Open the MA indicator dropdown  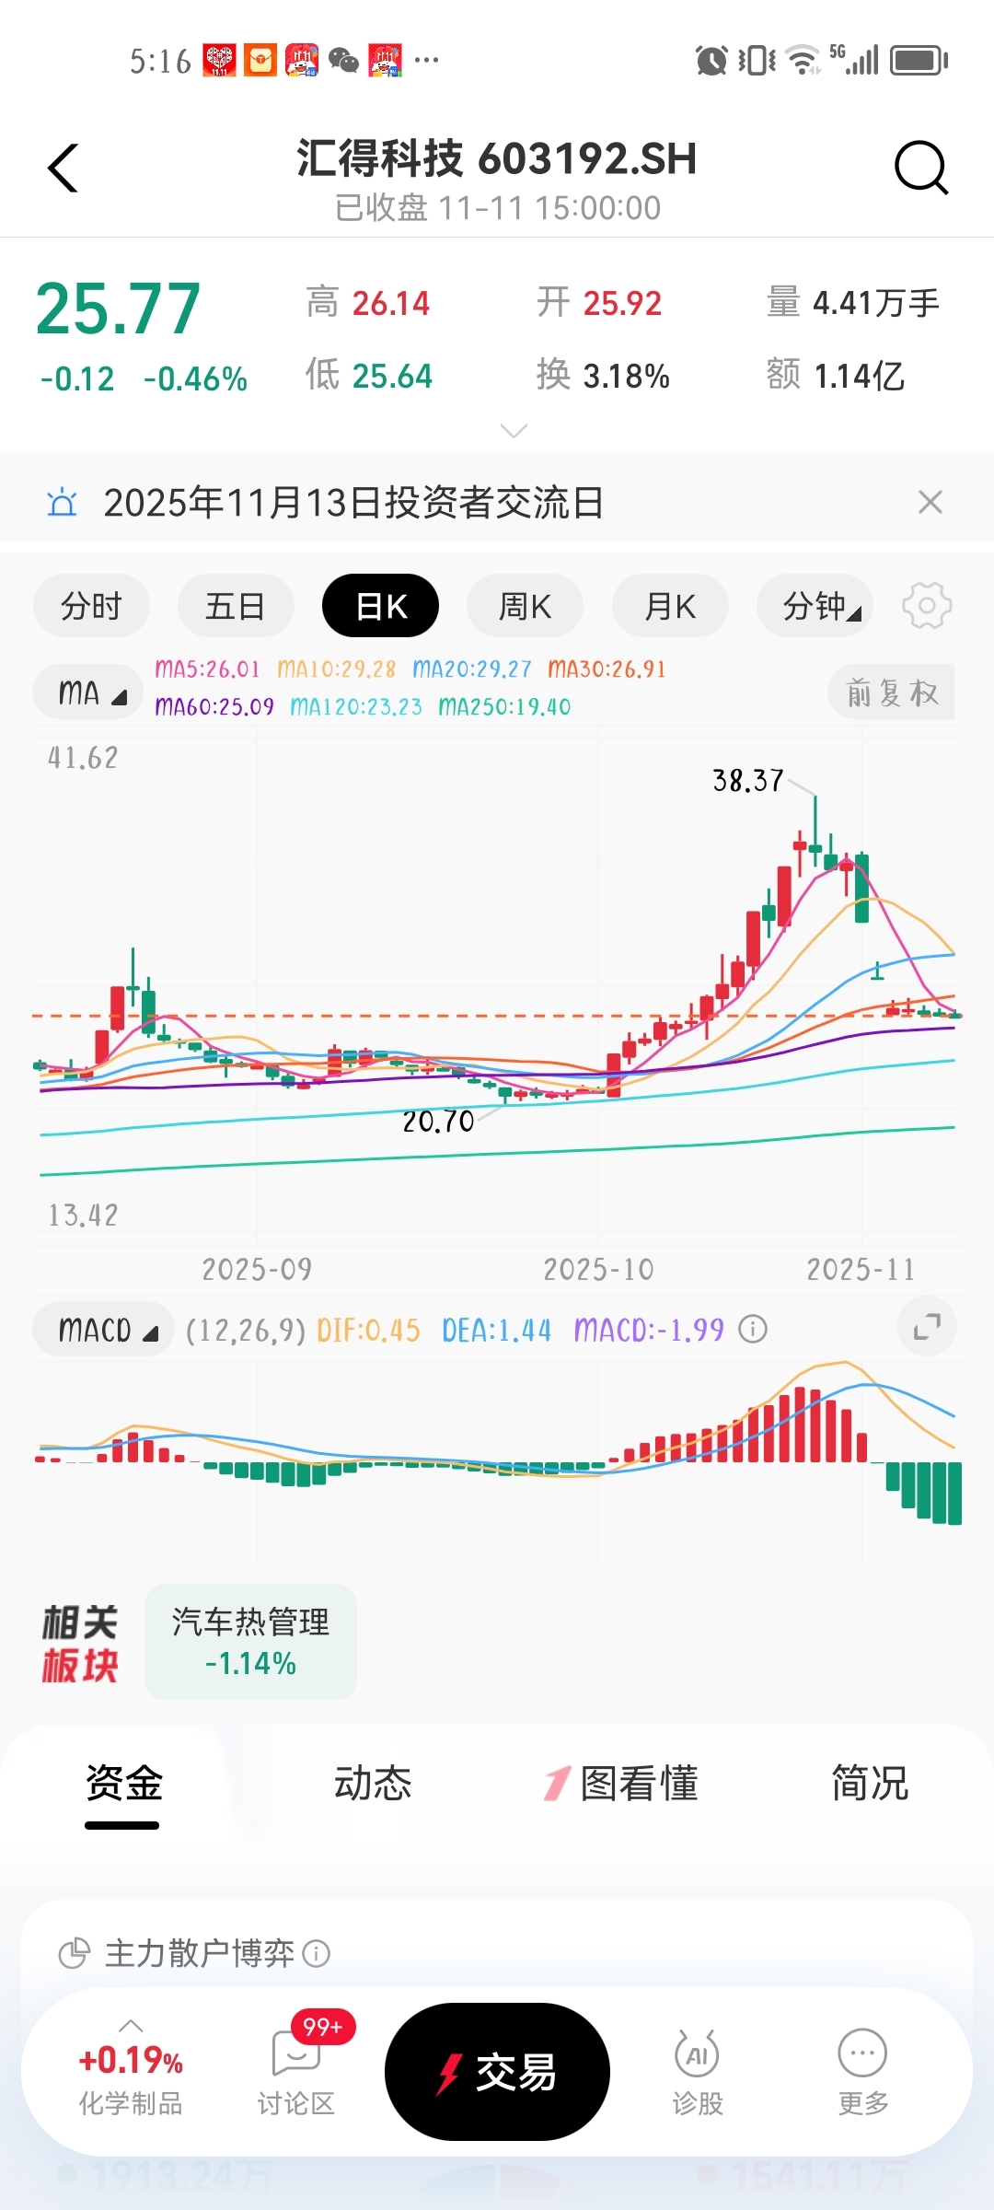(x=87, y=692)
